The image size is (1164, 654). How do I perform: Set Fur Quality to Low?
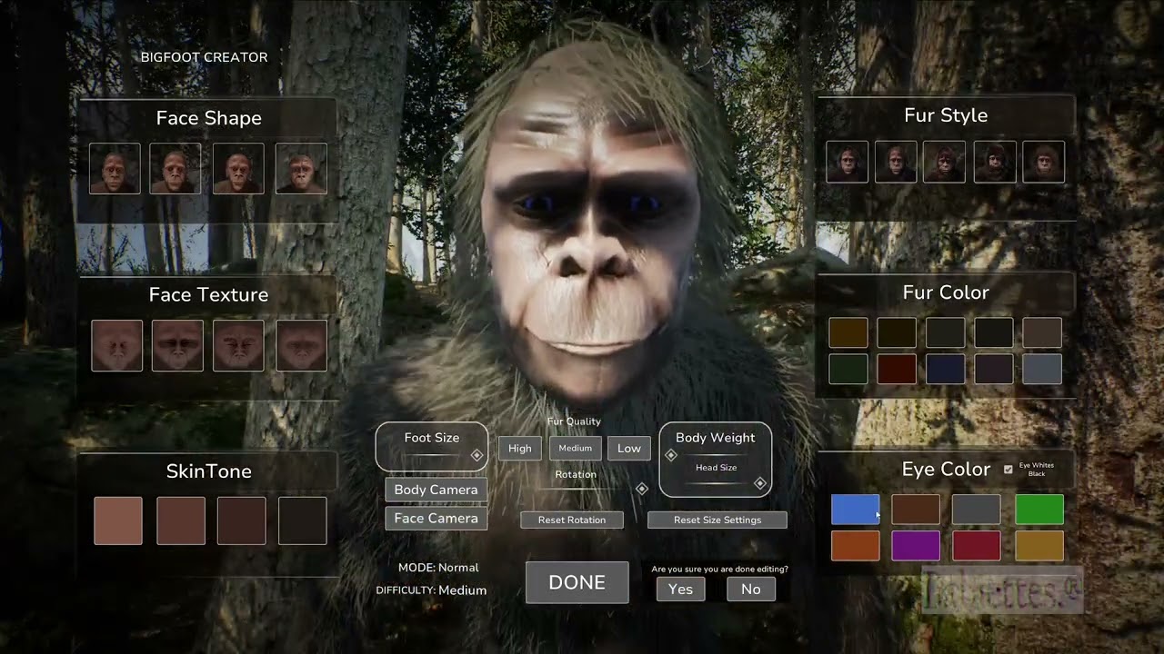[629, 448]
